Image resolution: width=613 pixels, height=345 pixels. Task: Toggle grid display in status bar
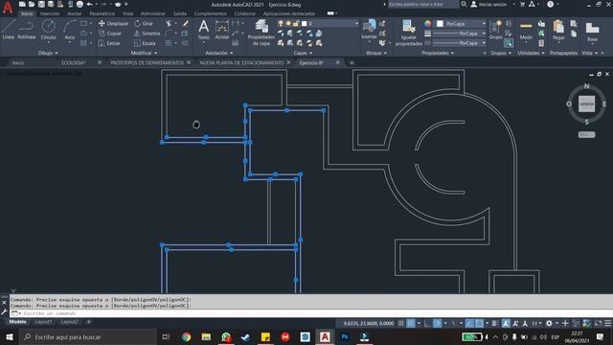401,323
